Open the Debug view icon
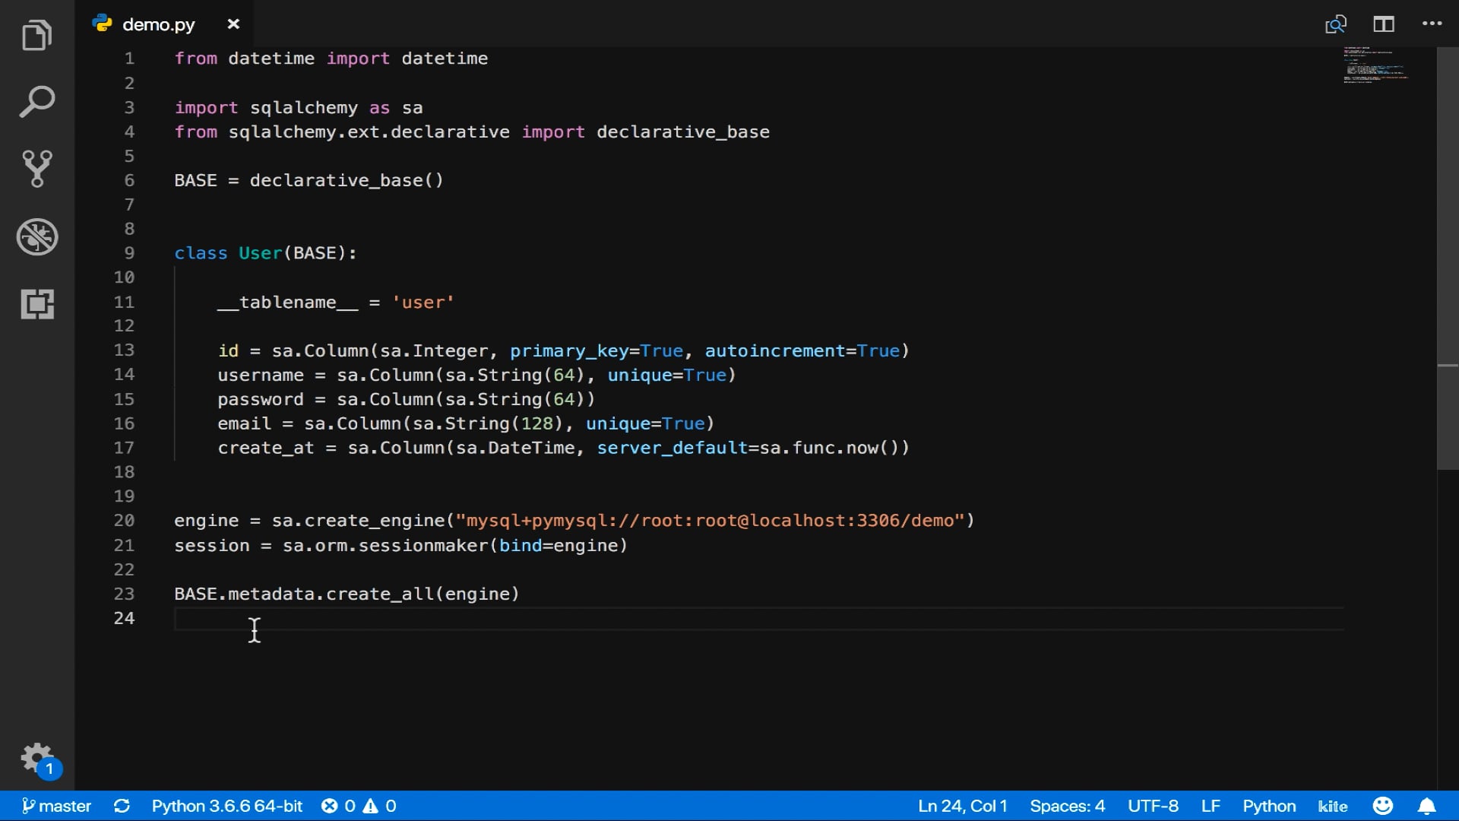 (x=36, y=236)
